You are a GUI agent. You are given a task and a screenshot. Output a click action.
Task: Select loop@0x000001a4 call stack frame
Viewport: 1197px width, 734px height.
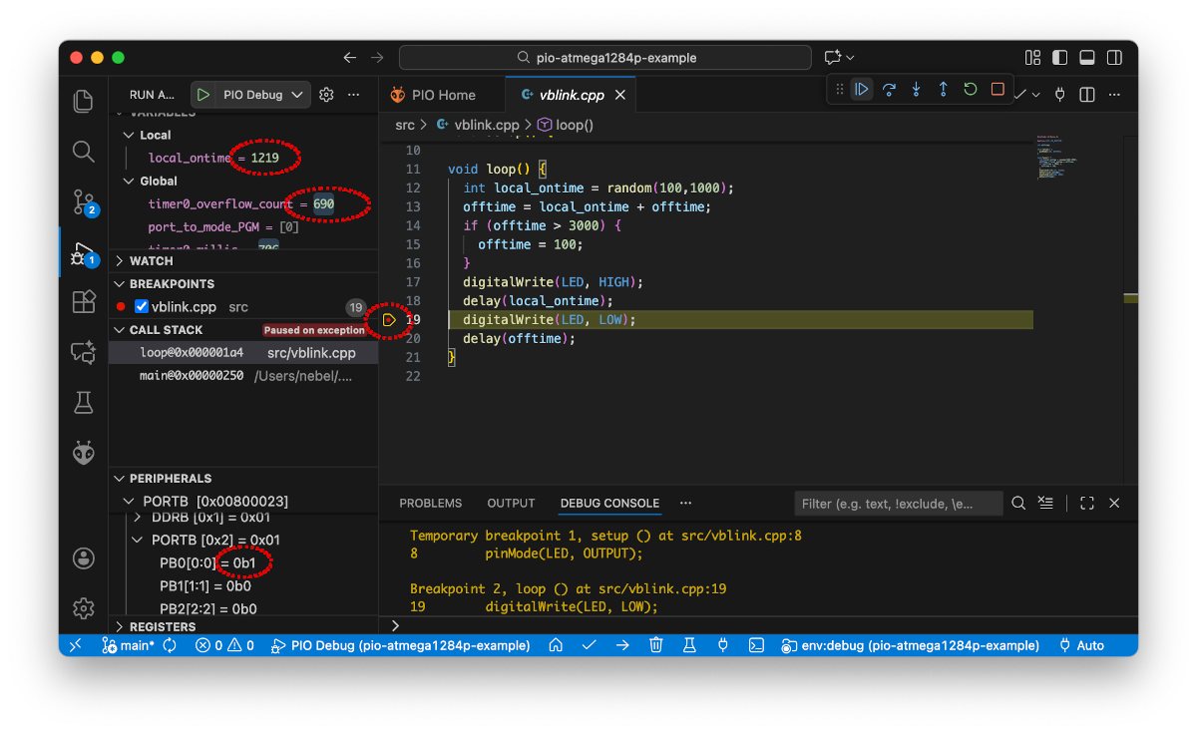click(x=243, y=353)
